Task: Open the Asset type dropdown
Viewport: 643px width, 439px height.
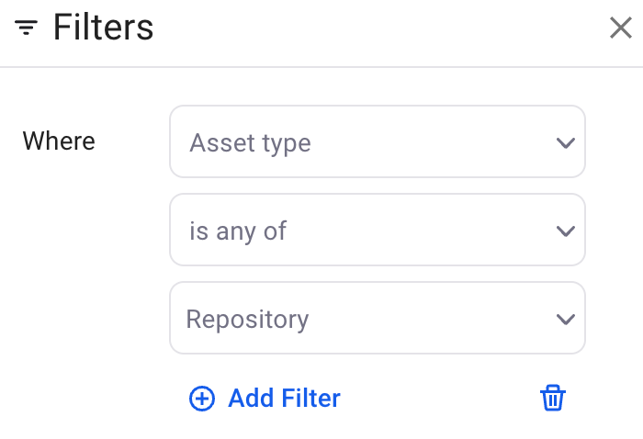Action: (377, 141)
